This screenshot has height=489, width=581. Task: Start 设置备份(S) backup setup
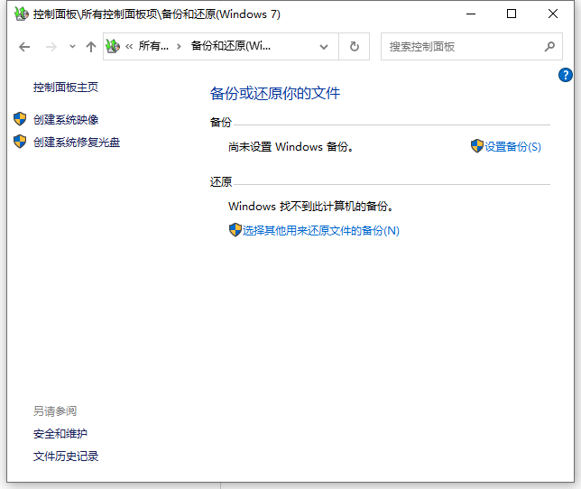tap(512, 147)
